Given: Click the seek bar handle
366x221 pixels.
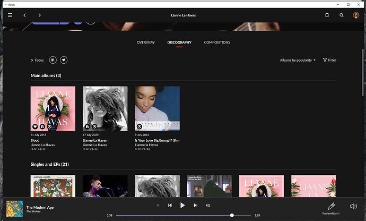Looking at the screenshot, I should tap(232, 215).
